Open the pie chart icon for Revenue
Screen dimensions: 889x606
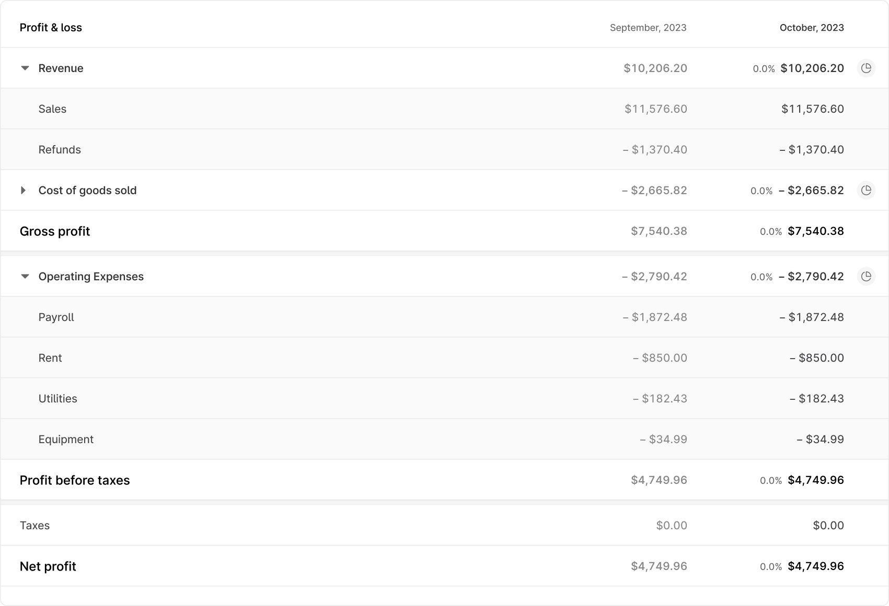[x=866, y=68]
